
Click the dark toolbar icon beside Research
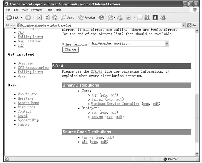[x=155, y=18]
